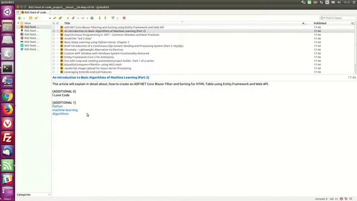
Task: Open the dropdown arrow beside Add feed
Action: (x=24, y=18)
